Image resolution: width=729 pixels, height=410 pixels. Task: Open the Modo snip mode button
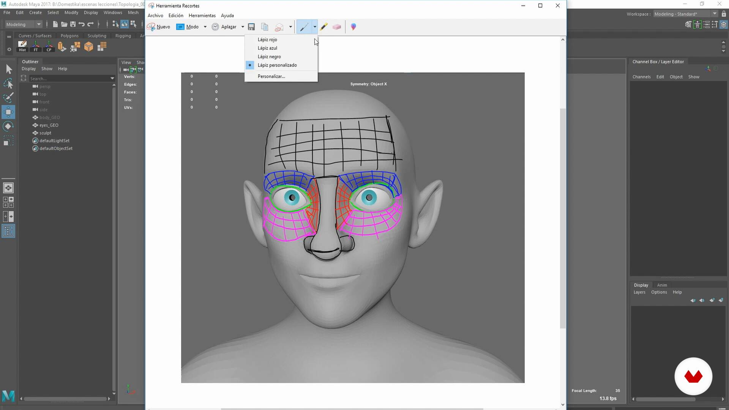coord(188,27)
